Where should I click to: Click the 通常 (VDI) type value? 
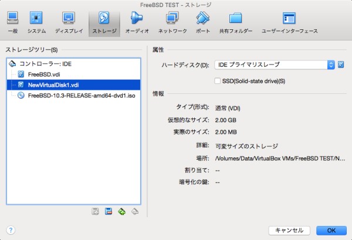click(x=228, y=108)
